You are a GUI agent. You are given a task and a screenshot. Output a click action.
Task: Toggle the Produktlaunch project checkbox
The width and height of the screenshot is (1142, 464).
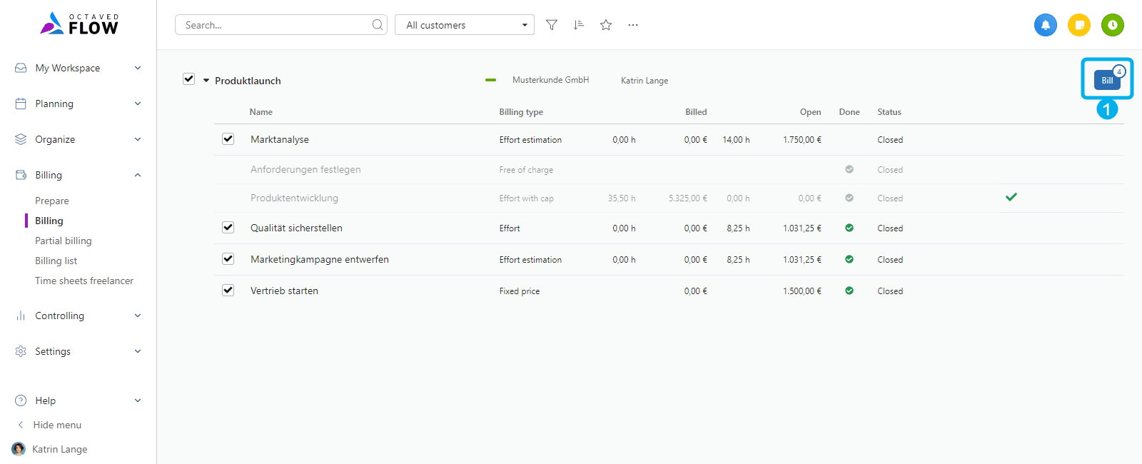[x=189, y=79]
